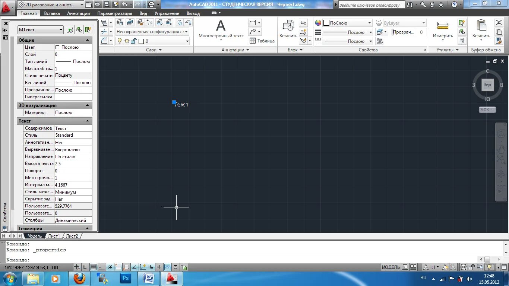
Task: Toggle PICKADD mode in properties palette
Action: click(69, 30)
